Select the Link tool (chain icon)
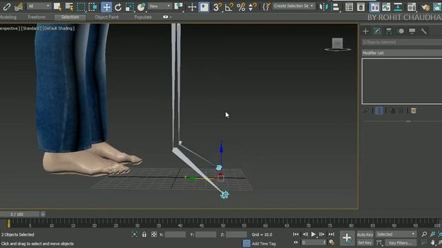 7,7
